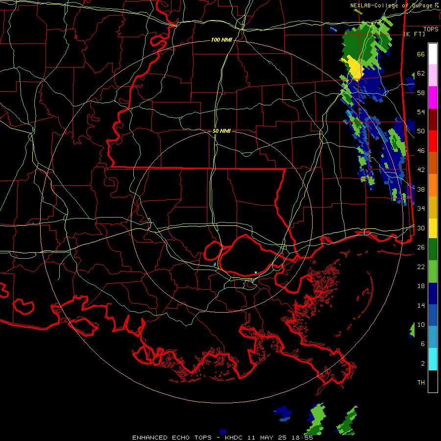Select the light green legend swatch

tap(433, 271)
